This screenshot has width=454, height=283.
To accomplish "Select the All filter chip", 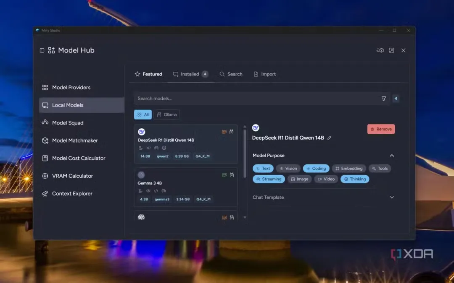I will (x=143, y=114).
